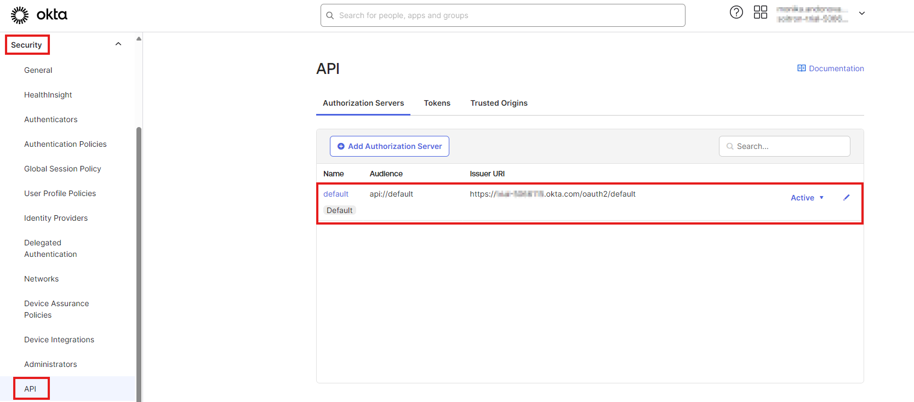Image resolution: width=914 pixels, height=402 pixels.
Task: Go to Global Session Policy
Action: [62, 169]
